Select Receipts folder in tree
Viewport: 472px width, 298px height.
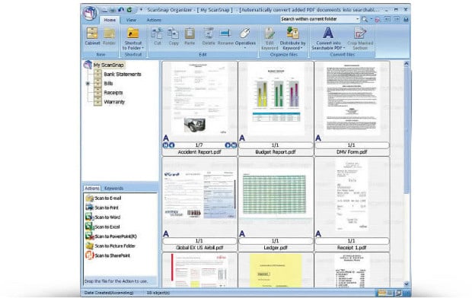pos(113,93)
